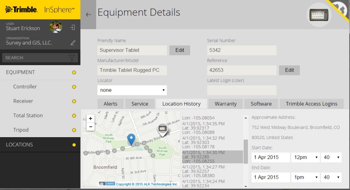Select location entry 4/1/2015, 1:34:24 PM
This screenshot has width=350, height=190.
(212, 183)
